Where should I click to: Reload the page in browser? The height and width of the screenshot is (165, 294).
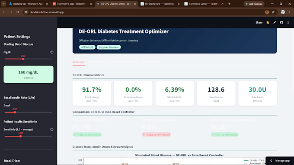18,12
